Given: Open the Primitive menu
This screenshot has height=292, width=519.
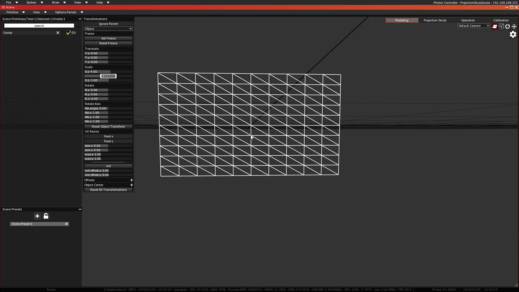Looking at the screenshot, I should [x=15, y=12].
